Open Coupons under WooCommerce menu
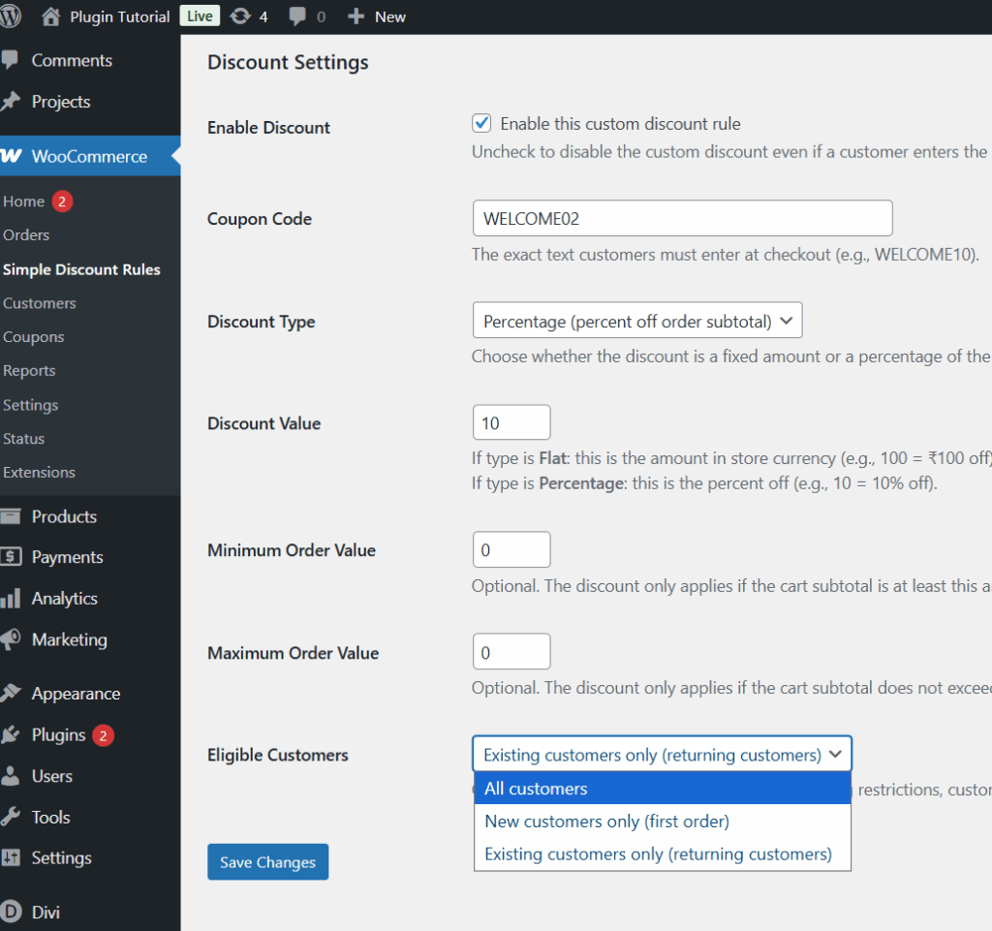Screen dimensions: 992x931 point(34,337)
